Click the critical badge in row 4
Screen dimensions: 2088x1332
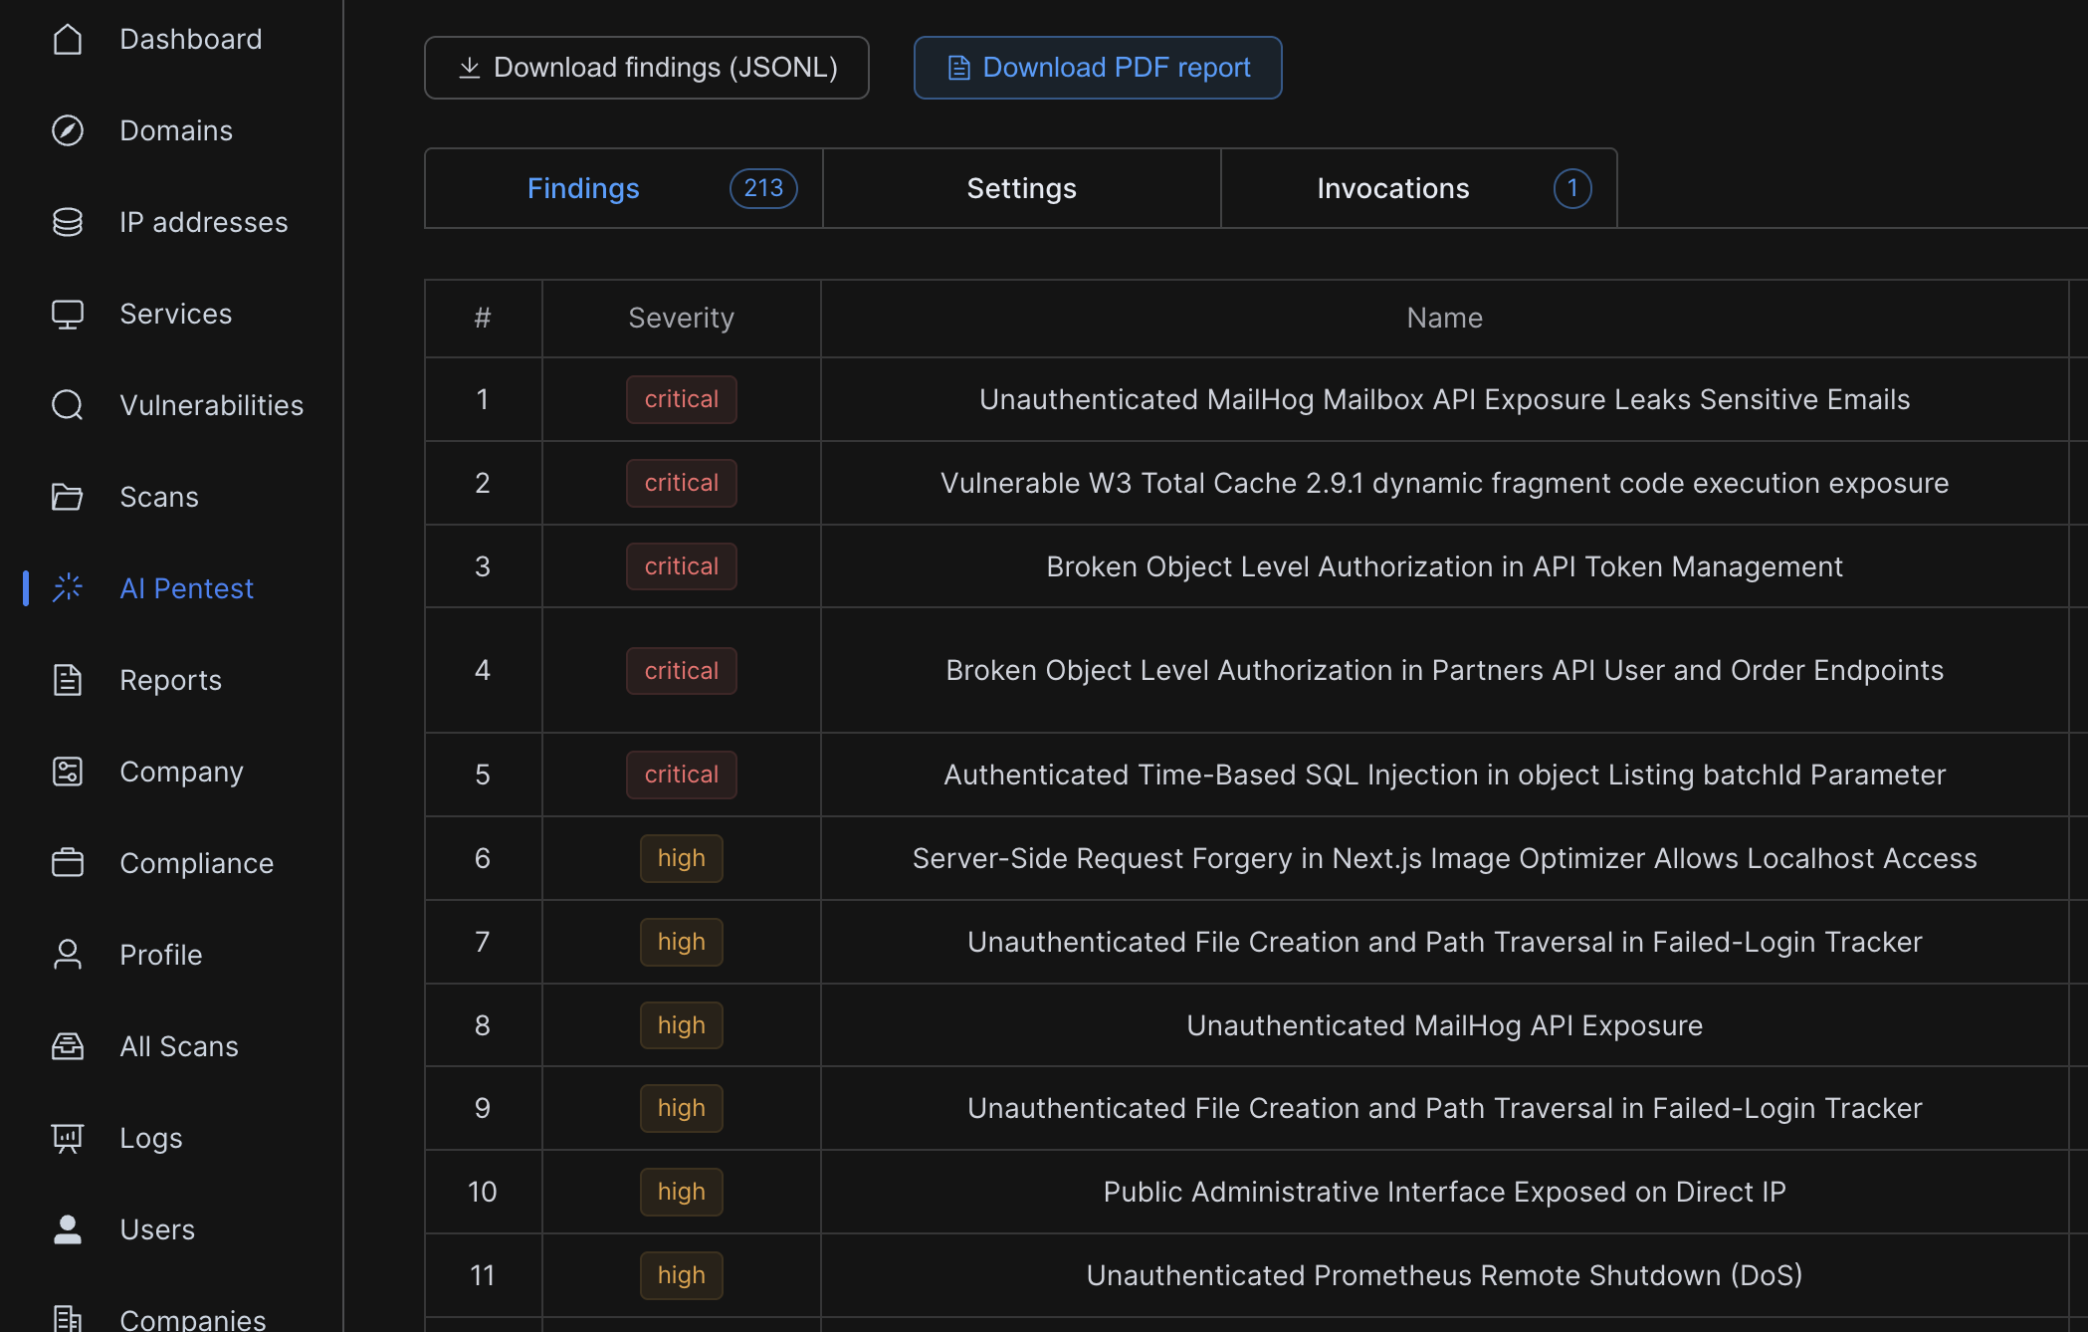tap(682, 671)
